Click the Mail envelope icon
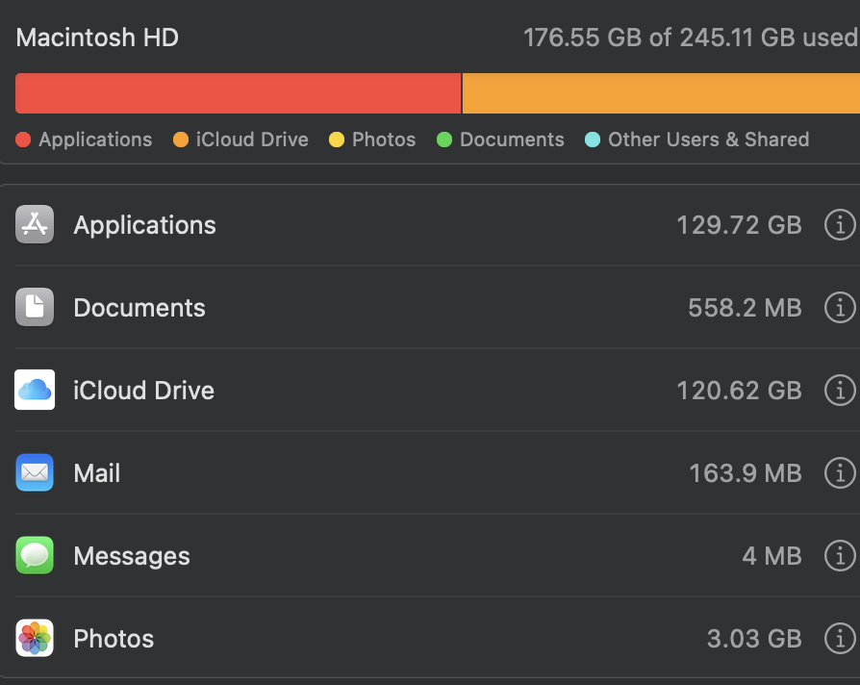This screenshot has width=860, height=685. [35, 473]
